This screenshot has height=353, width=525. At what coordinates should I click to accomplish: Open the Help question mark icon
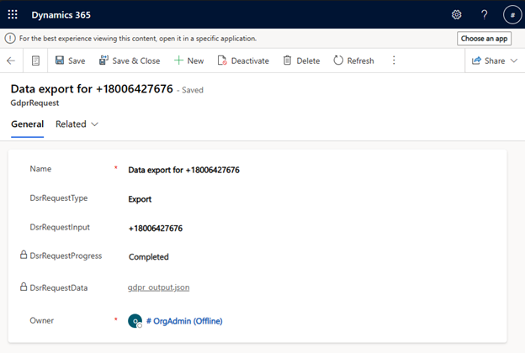[484, 15]
